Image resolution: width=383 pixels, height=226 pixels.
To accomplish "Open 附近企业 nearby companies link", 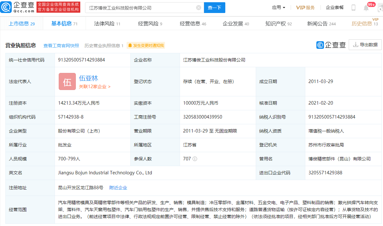I will 118,188.
